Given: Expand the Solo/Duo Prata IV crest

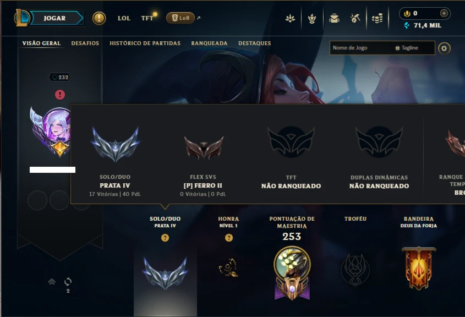Looking at the screenshot, I should coord(165,274).
